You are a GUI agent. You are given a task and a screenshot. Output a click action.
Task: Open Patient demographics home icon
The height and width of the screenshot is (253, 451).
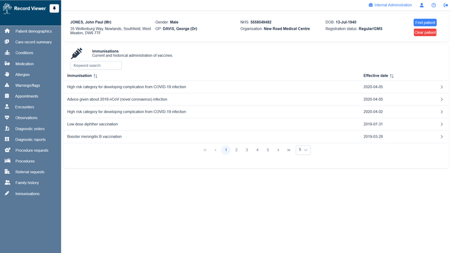coord(7,31)
